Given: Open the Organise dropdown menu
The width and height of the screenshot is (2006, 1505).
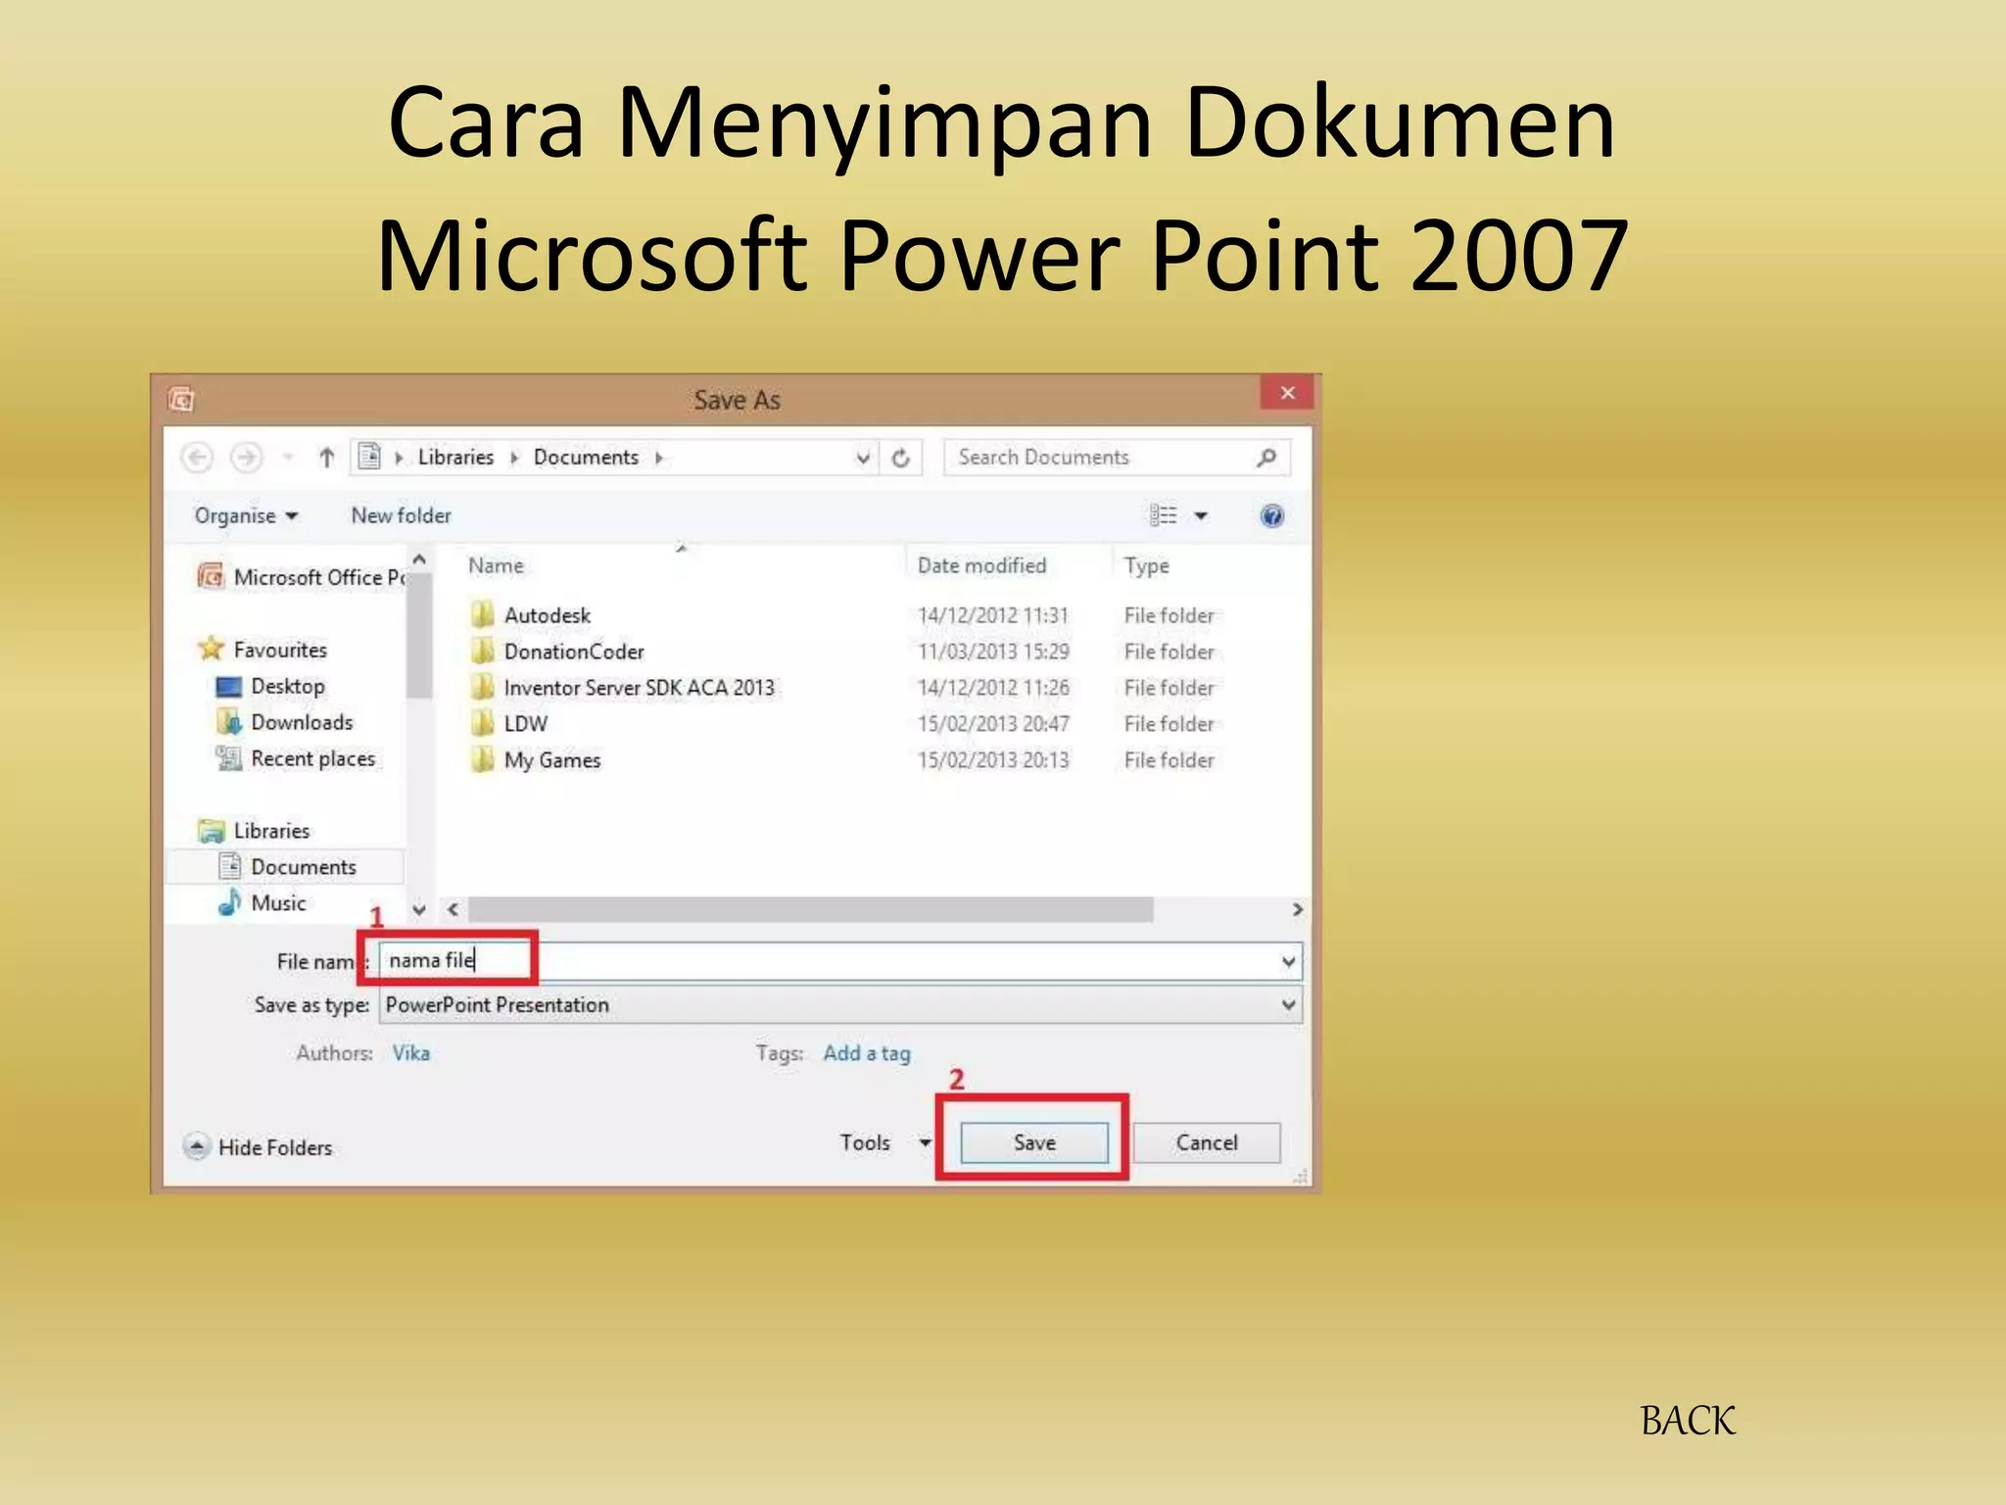Looking at the screenshot, I should click(x=246, y=516).
